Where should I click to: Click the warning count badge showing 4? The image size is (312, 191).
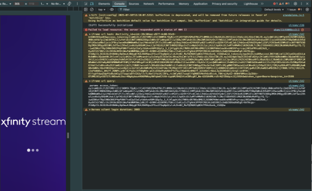(x=281, y=4)
